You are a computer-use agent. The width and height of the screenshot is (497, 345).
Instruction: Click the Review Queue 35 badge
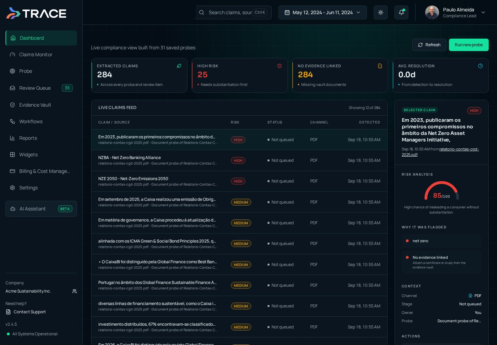pyautogui.click(x=67, y=88)
